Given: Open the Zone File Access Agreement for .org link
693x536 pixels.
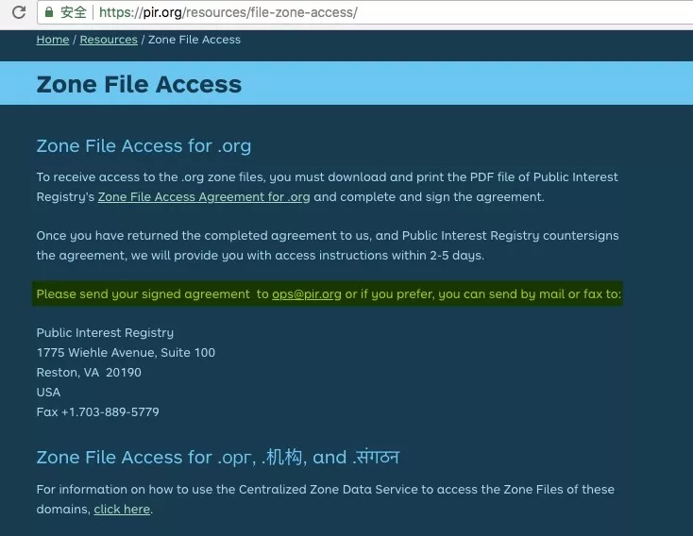Looking at the screenshot, I should point(204,197).
